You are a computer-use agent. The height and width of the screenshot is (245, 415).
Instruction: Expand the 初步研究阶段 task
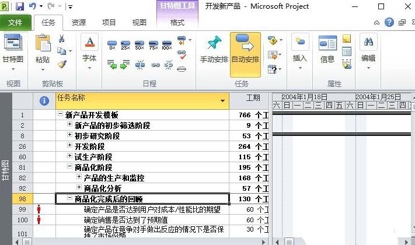click(x=69, y=135)
